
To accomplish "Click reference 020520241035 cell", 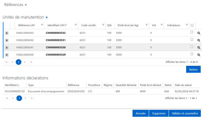I will [x=76, y=91].
